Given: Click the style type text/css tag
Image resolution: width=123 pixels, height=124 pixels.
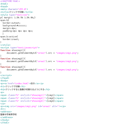Looking at the screenshot, I should click(x=15, y=15).
